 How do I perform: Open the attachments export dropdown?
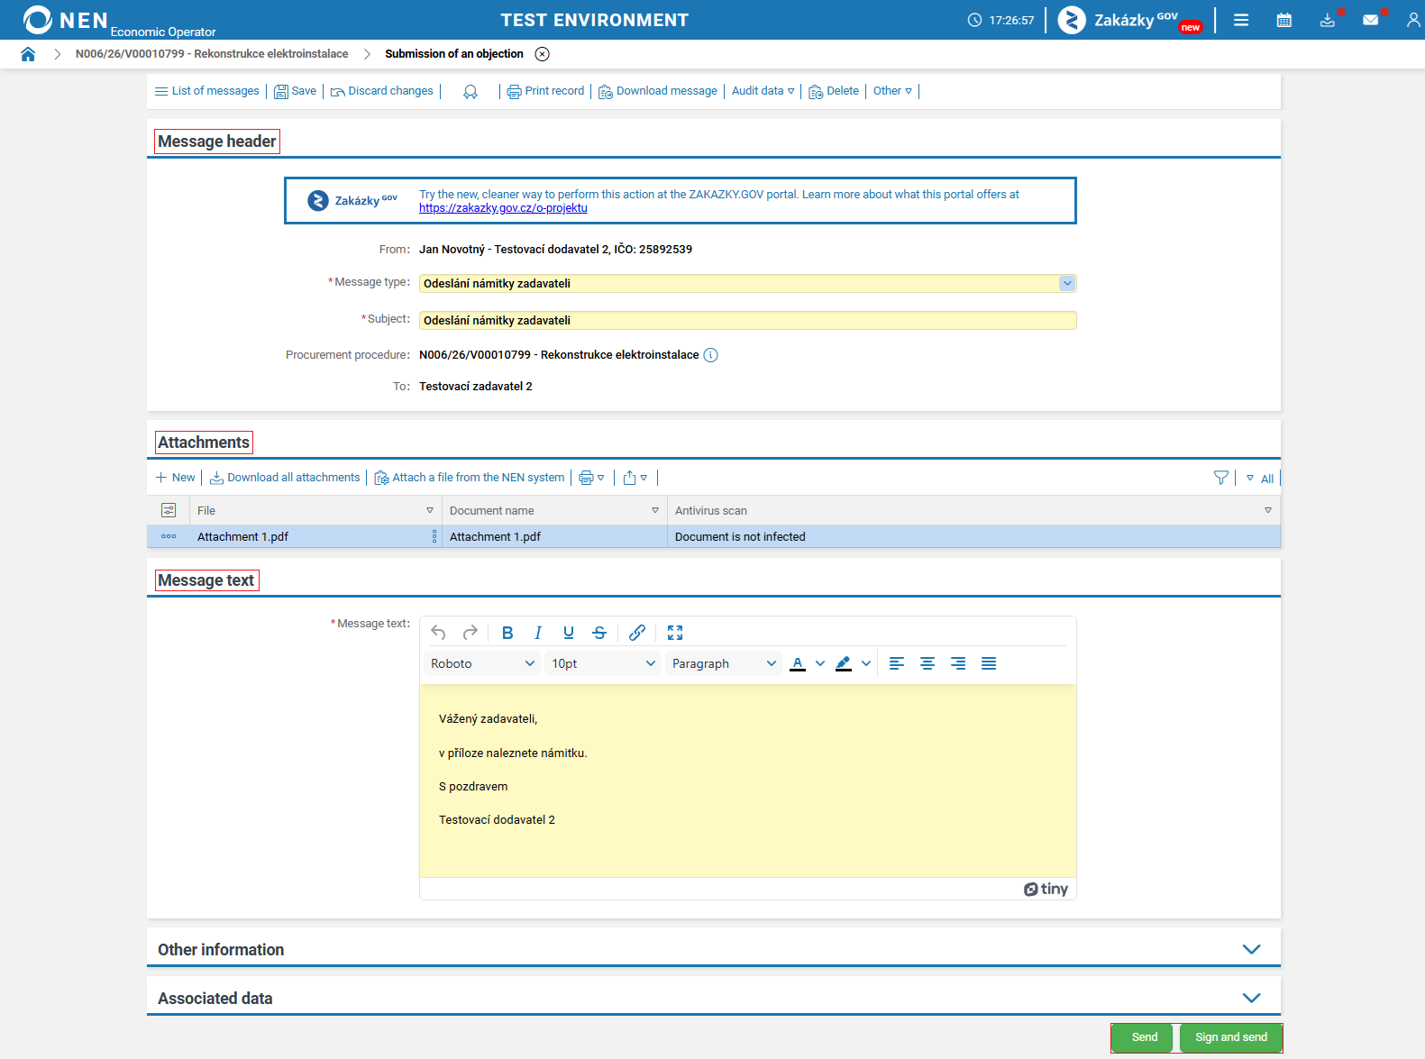pyautogui.click(x=635, y=478)
